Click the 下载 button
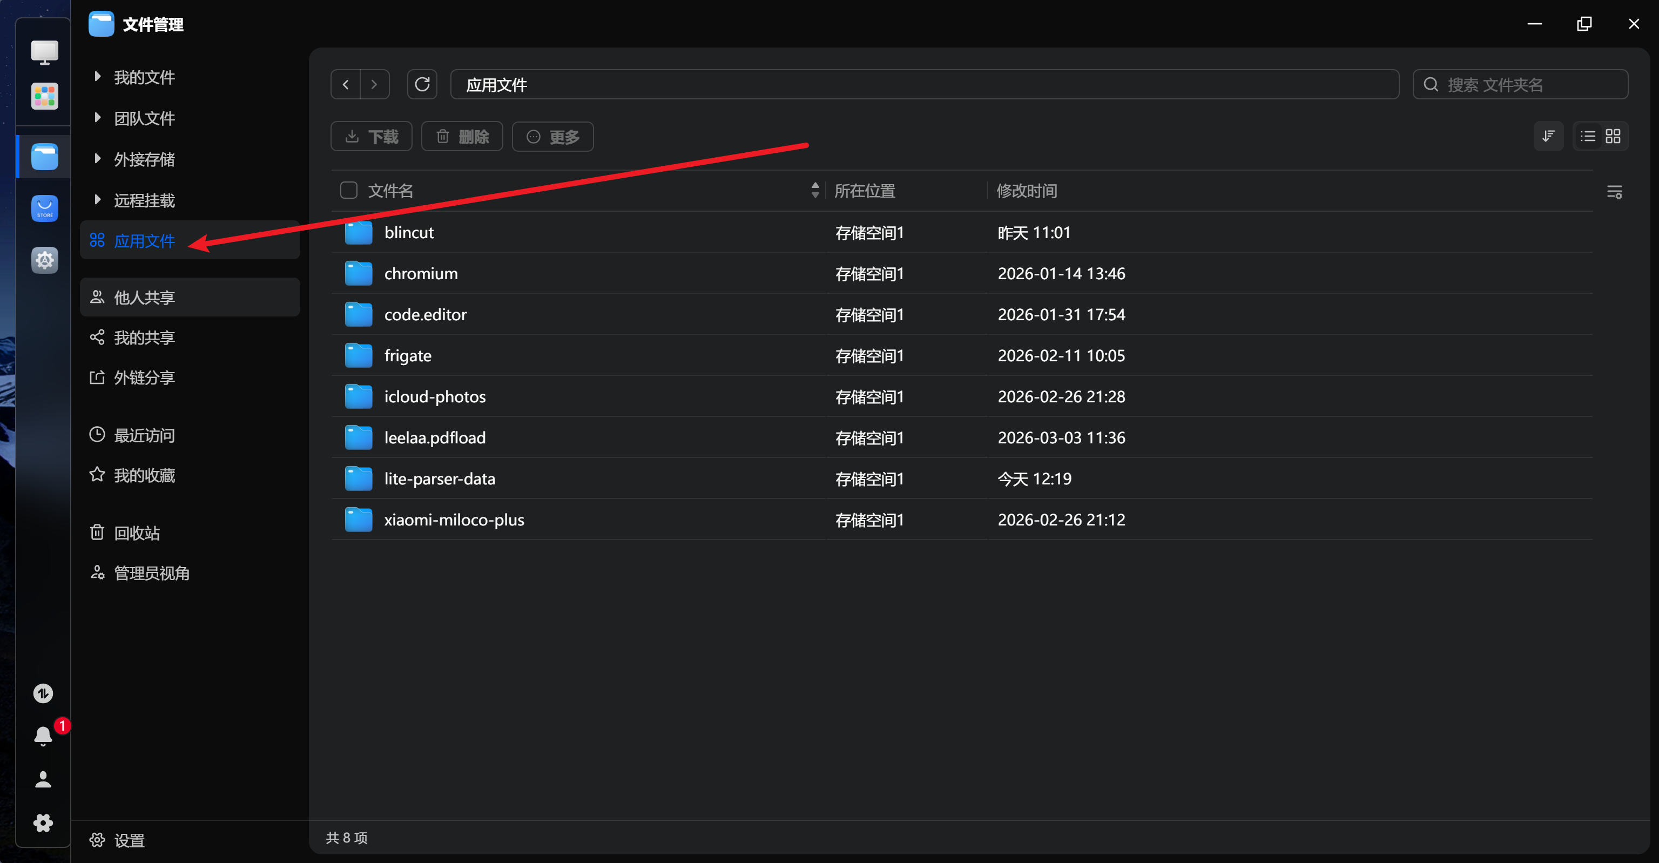1659x863 pixels. coord(372,137)
